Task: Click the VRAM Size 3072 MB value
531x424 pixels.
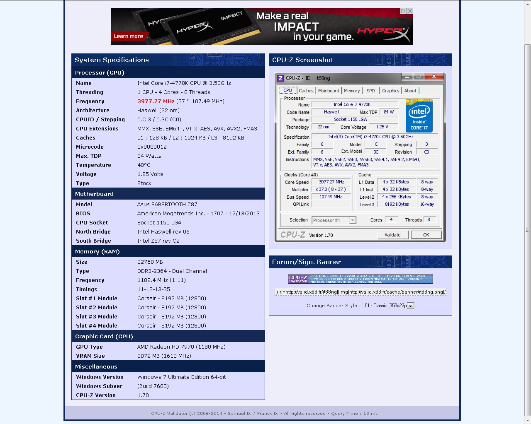Action: point(164,356)
